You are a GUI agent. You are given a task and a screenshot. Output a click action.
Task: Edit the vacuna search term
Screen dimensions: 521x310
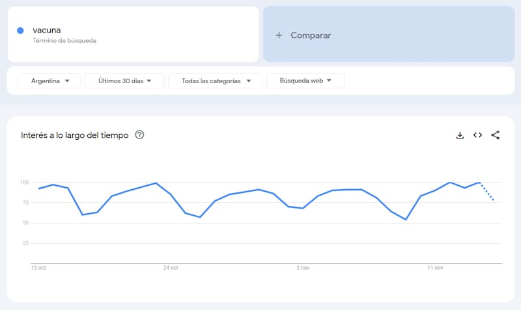(46, 30)
